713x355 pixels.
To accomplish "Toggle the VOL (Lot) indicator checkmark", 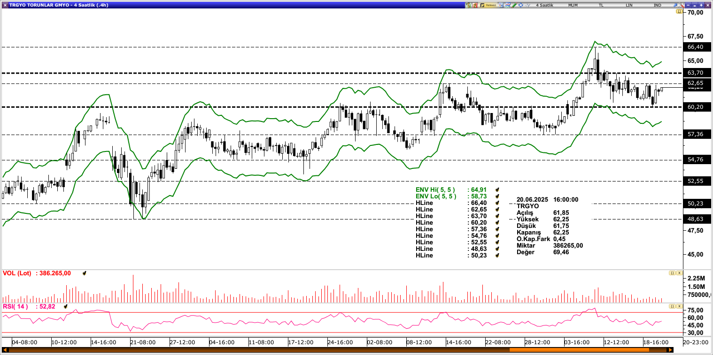I will [84, 273].
